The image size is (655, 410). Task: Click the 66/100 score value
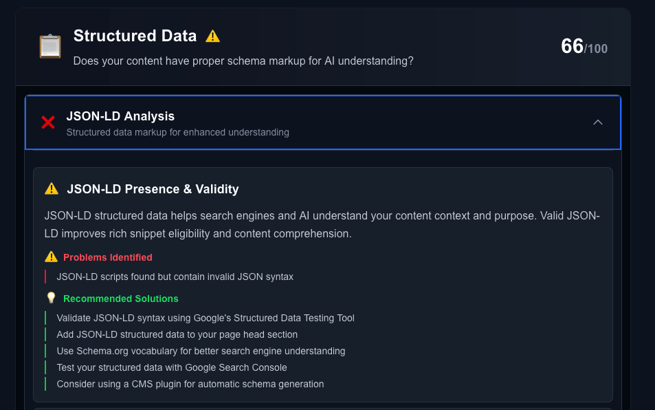(584, 46)
